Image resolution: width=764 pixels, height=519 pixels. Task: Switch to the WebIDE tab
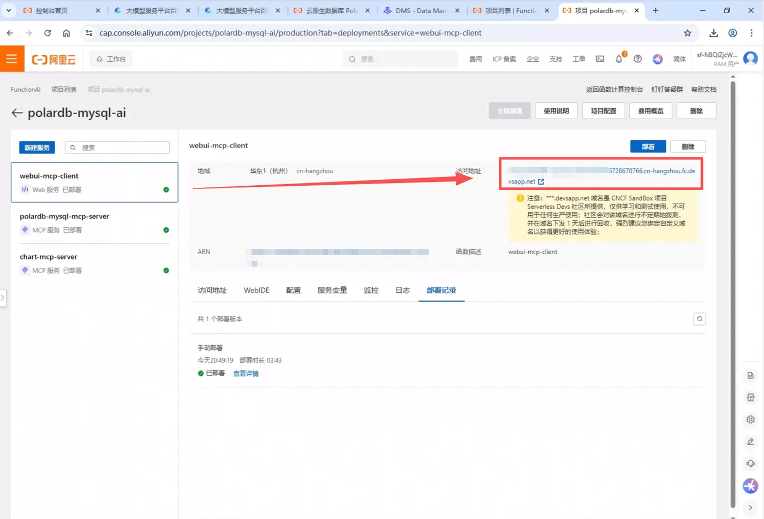coord(256,290)
